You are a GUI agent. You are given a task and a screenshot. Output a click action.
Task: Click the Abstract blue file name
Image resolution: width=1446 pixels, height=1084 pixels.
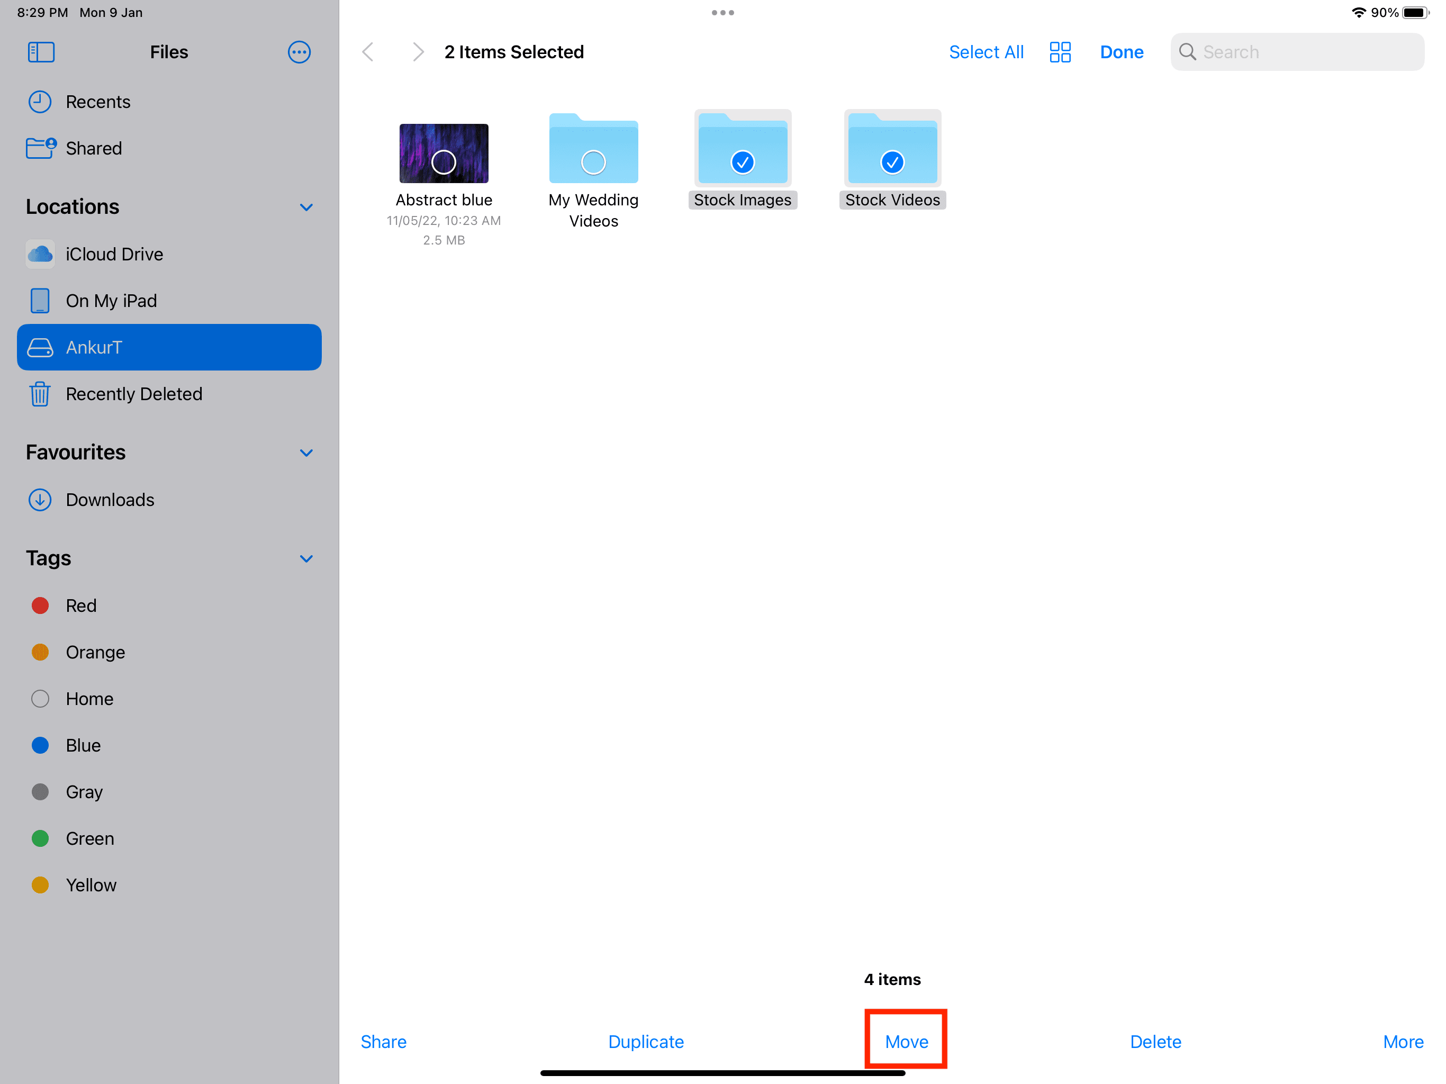coord(444,200)
